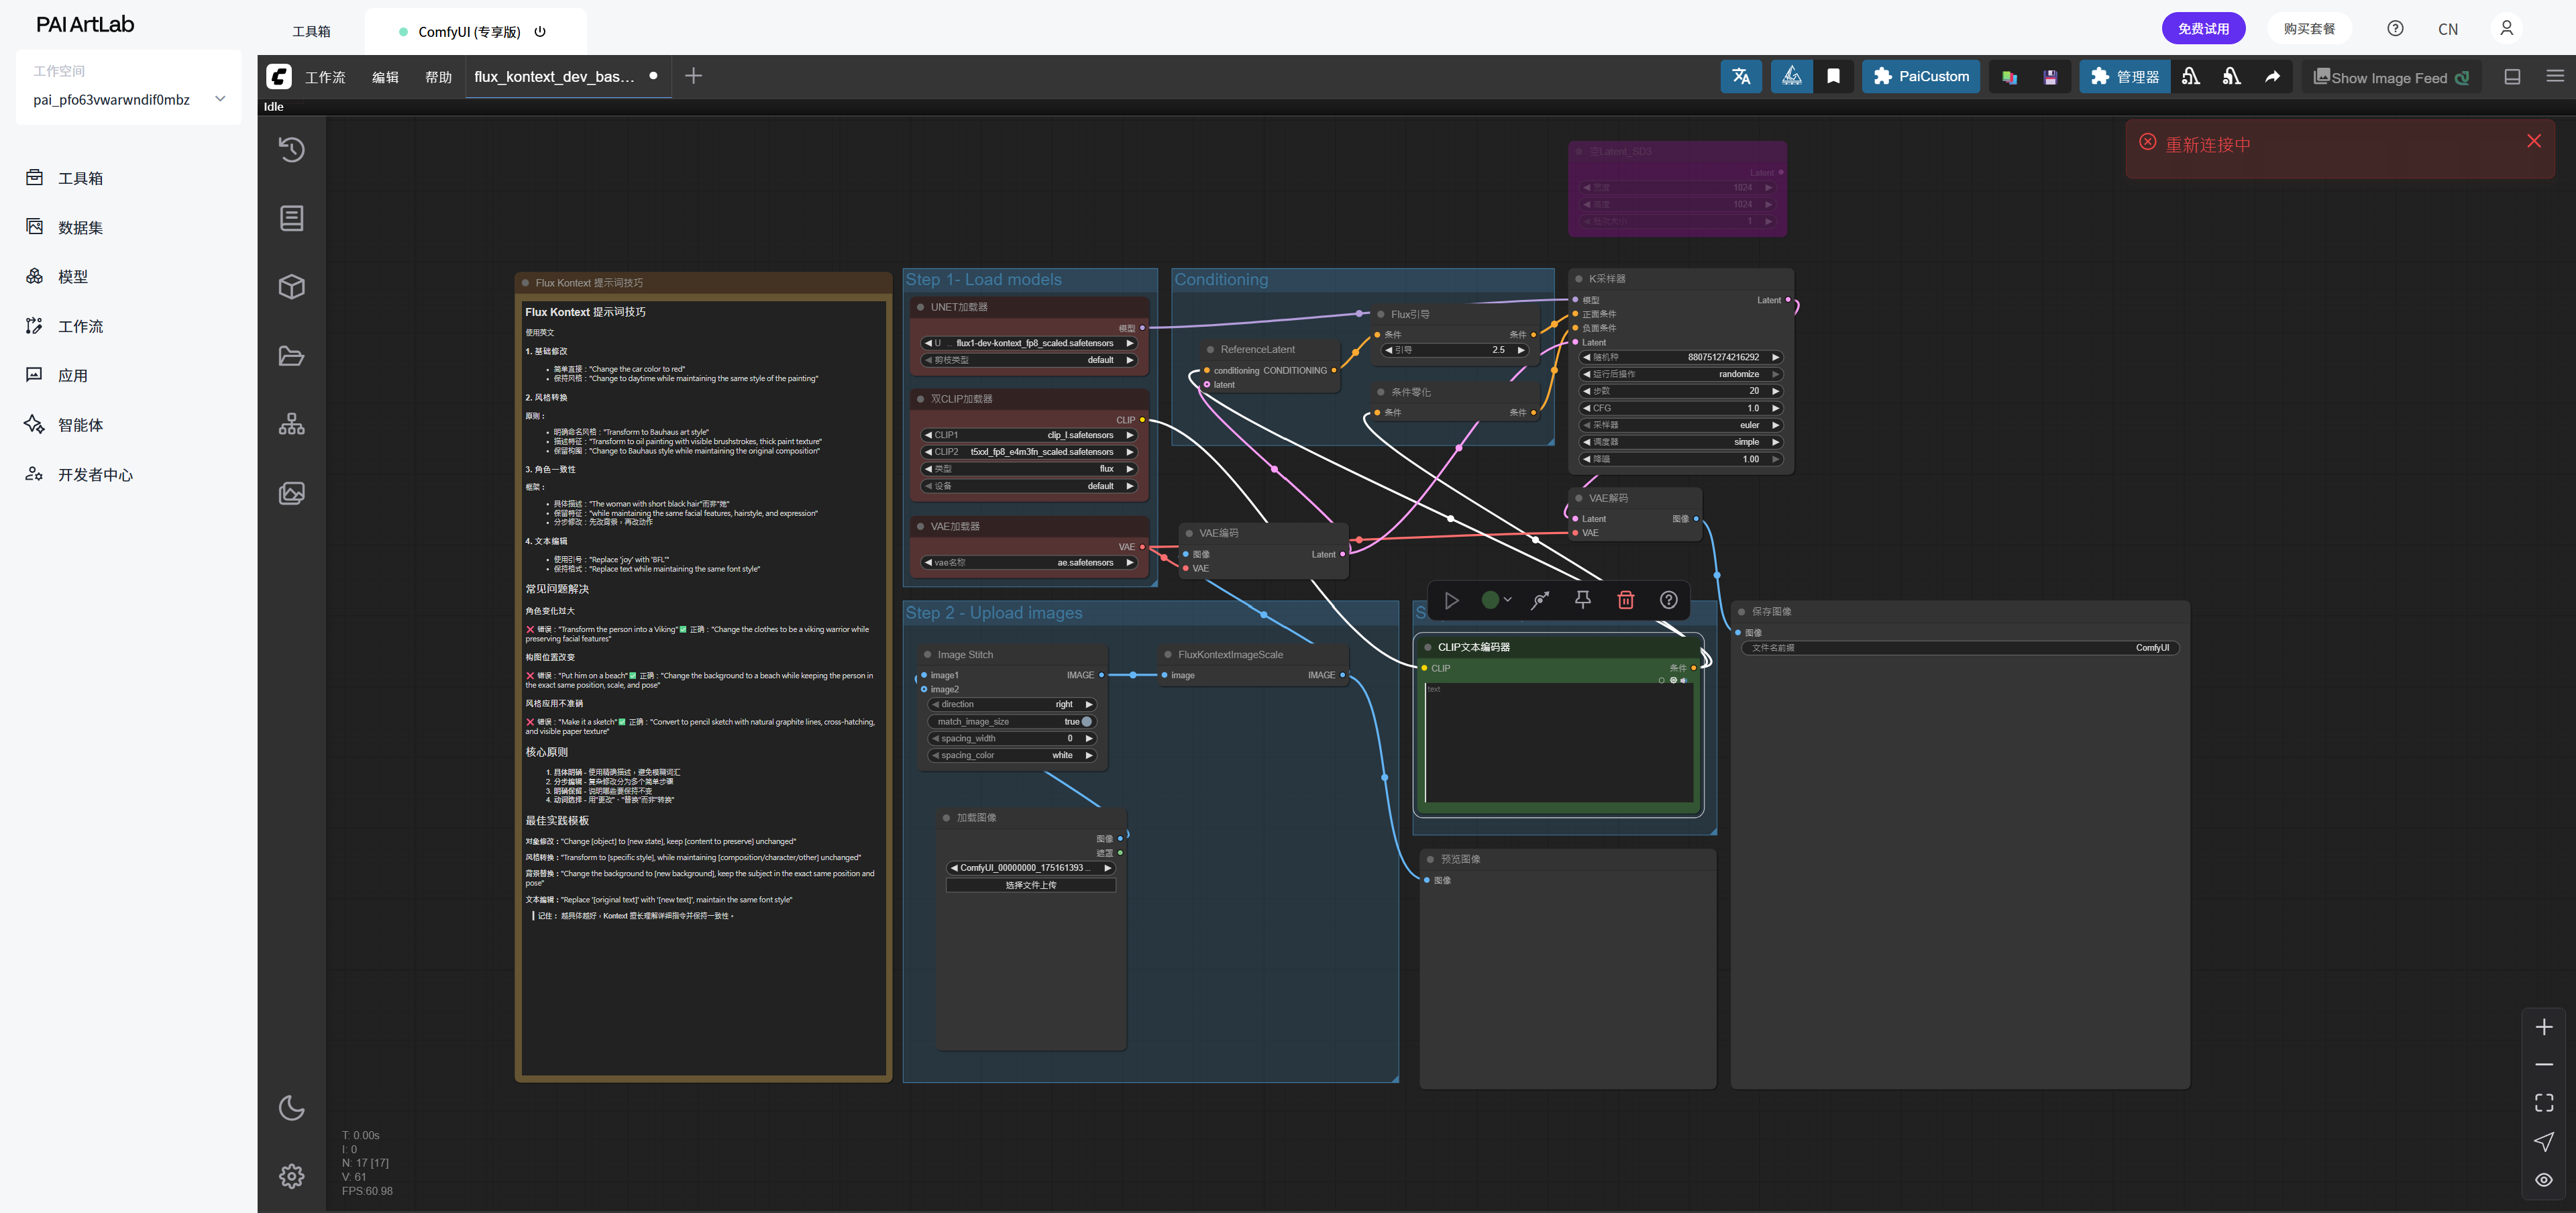Switch to the 工具箱 tab
The height and width of the screenshot is (1213, 2576).
point(311,31)
